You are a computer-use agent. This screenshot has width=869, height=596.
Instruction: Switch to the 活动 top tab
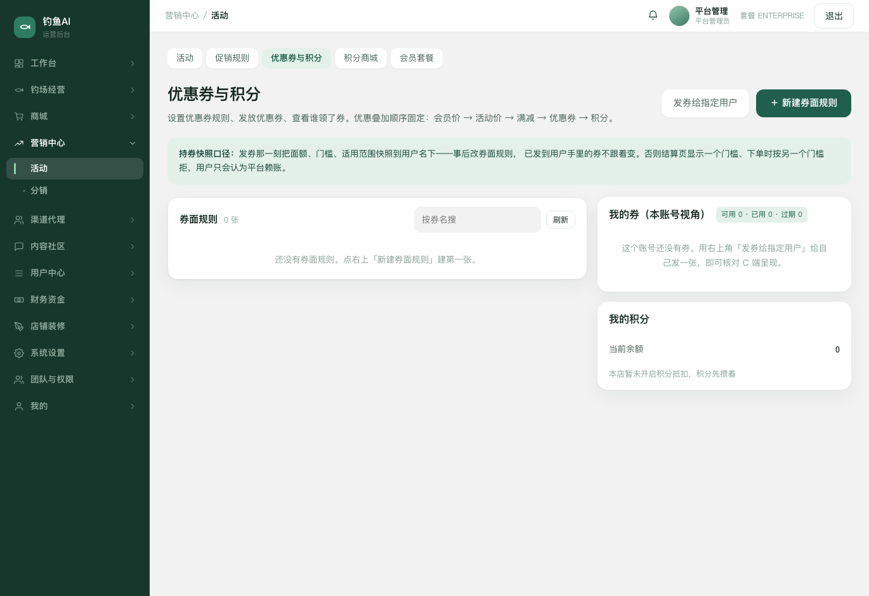tap(185, 58)
